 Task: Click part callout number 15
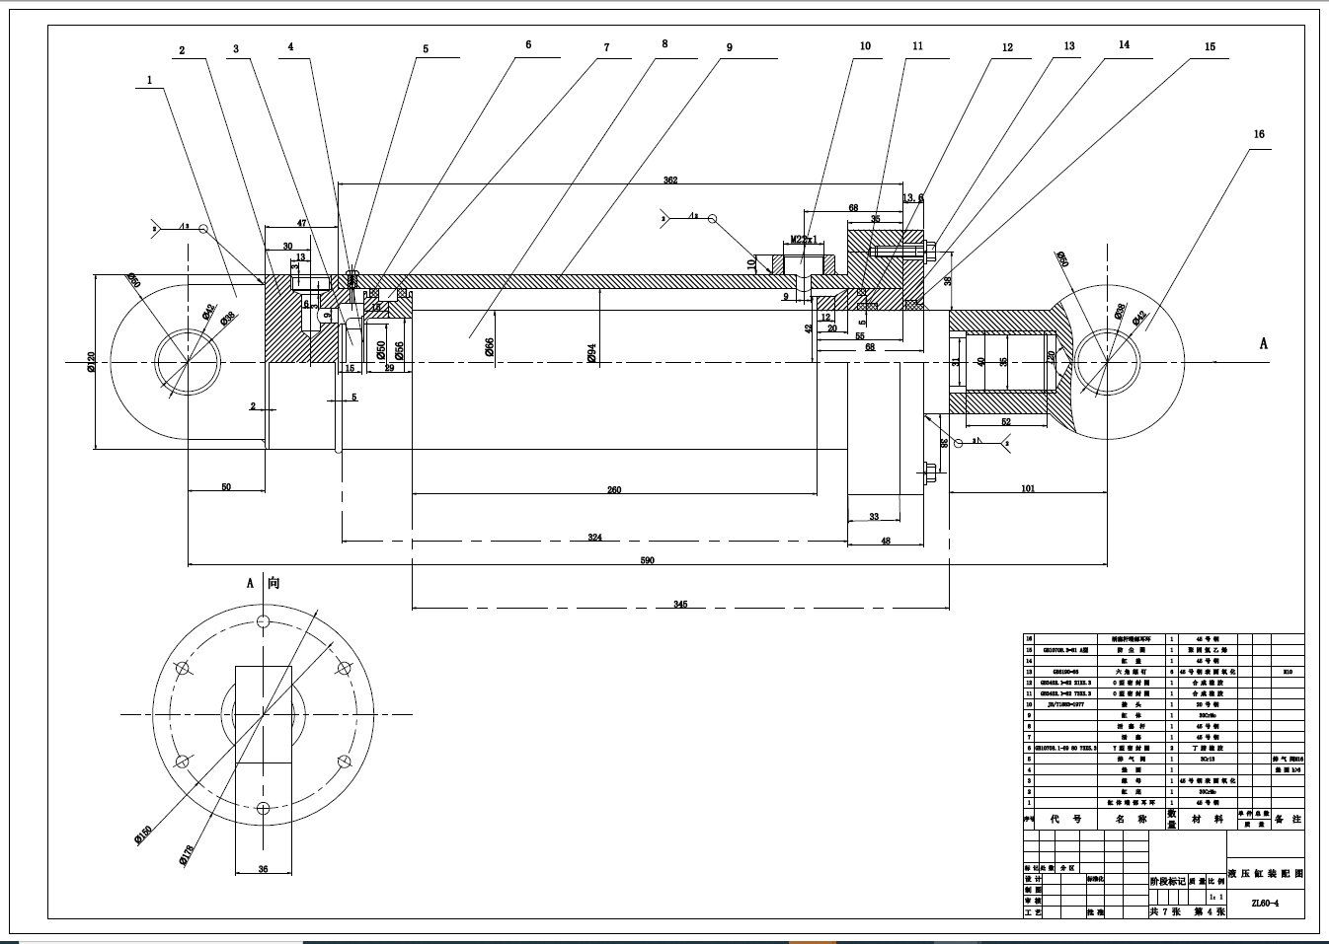point(1210,46)
